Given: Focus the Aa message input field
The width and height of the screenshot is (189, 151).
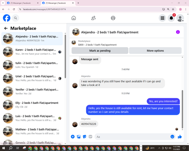Looking at the screenshot, I should [x=132, y=137].
